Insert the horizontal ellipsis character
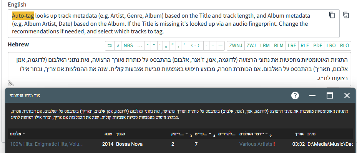Image resolution: width=357 pixels, height=153 pixels. (x=140, y=46)
